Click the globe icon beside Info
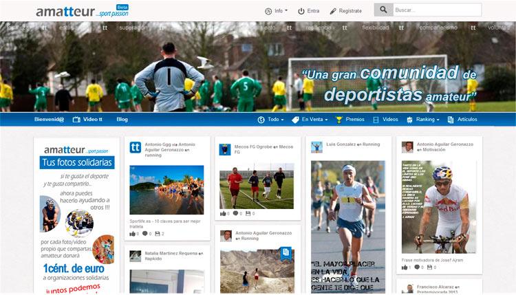 268,11
